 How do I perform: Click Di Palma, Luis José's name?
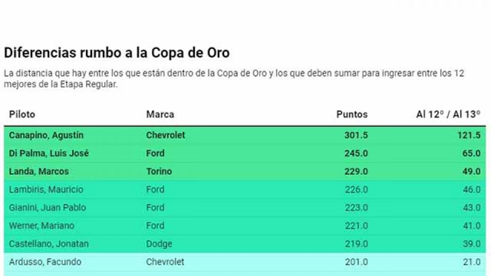tap(49, 153)
